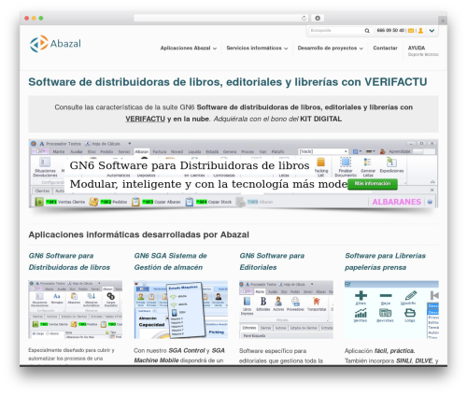Select the Factura tab in banner ribbon
The height and width of the screenshot is (395, 467).
[160, 151]
